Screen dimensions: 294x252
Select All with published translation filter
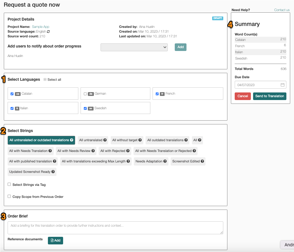point(33,161)
